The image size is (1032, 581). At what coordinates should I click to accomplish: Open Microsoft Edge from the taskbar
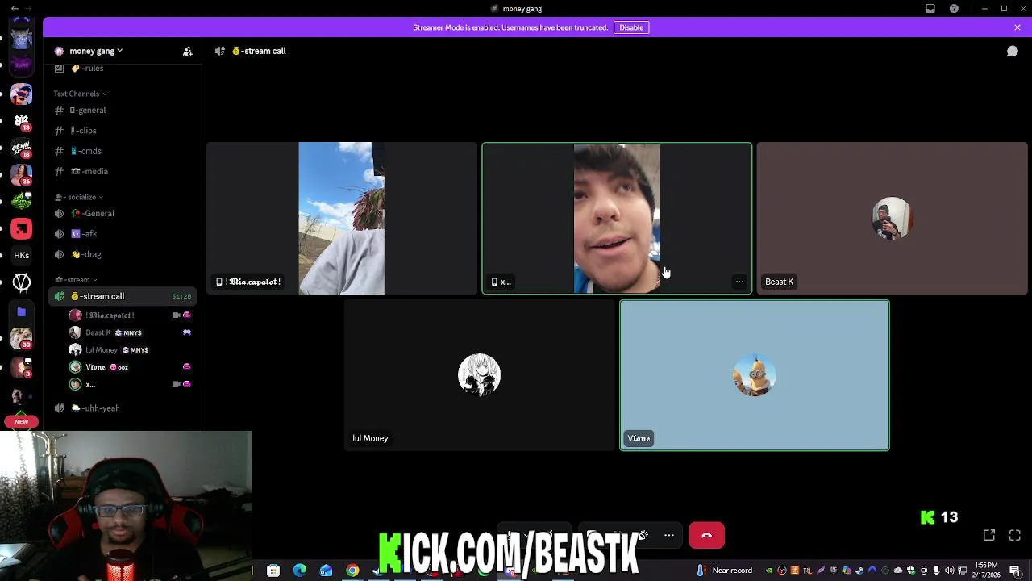300,571
